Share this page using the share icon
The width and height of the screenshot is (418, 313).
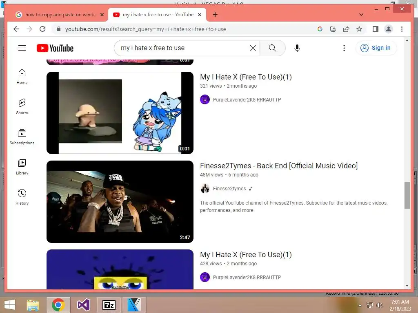pos(346,29)
